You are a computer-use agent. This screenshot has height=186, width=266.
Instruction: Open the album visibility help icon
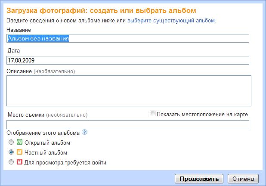click(84, 132)
